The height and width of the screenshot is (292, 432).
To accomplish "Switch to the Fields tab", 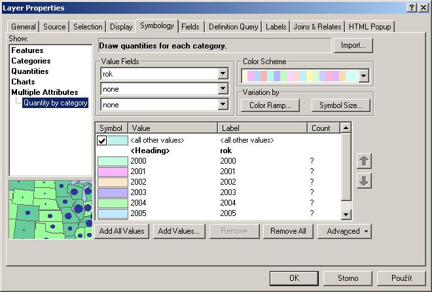I will click(190, 27).
